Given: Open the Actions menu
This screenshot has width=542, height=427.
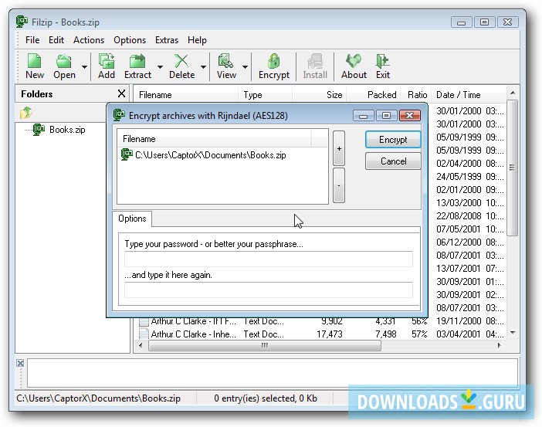Looking at the screenshot, I should [x=89, y=40].
